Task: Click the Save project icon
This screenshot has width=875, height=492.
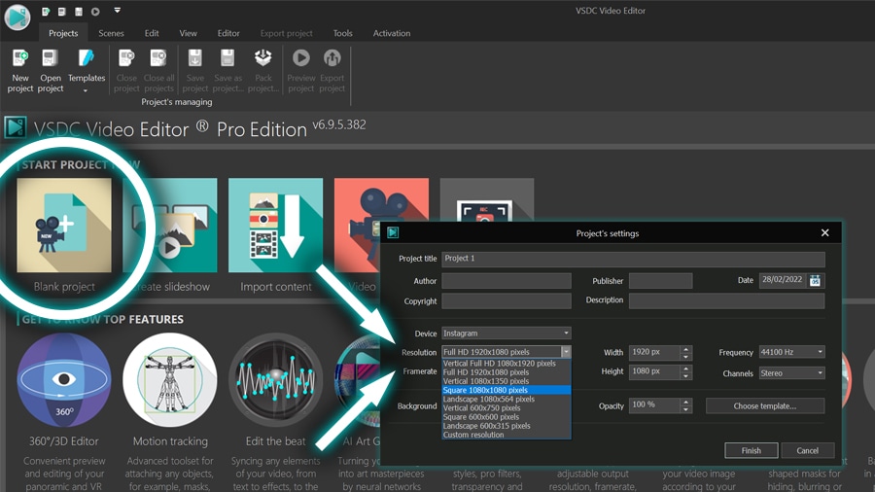Action: (194, 58)
